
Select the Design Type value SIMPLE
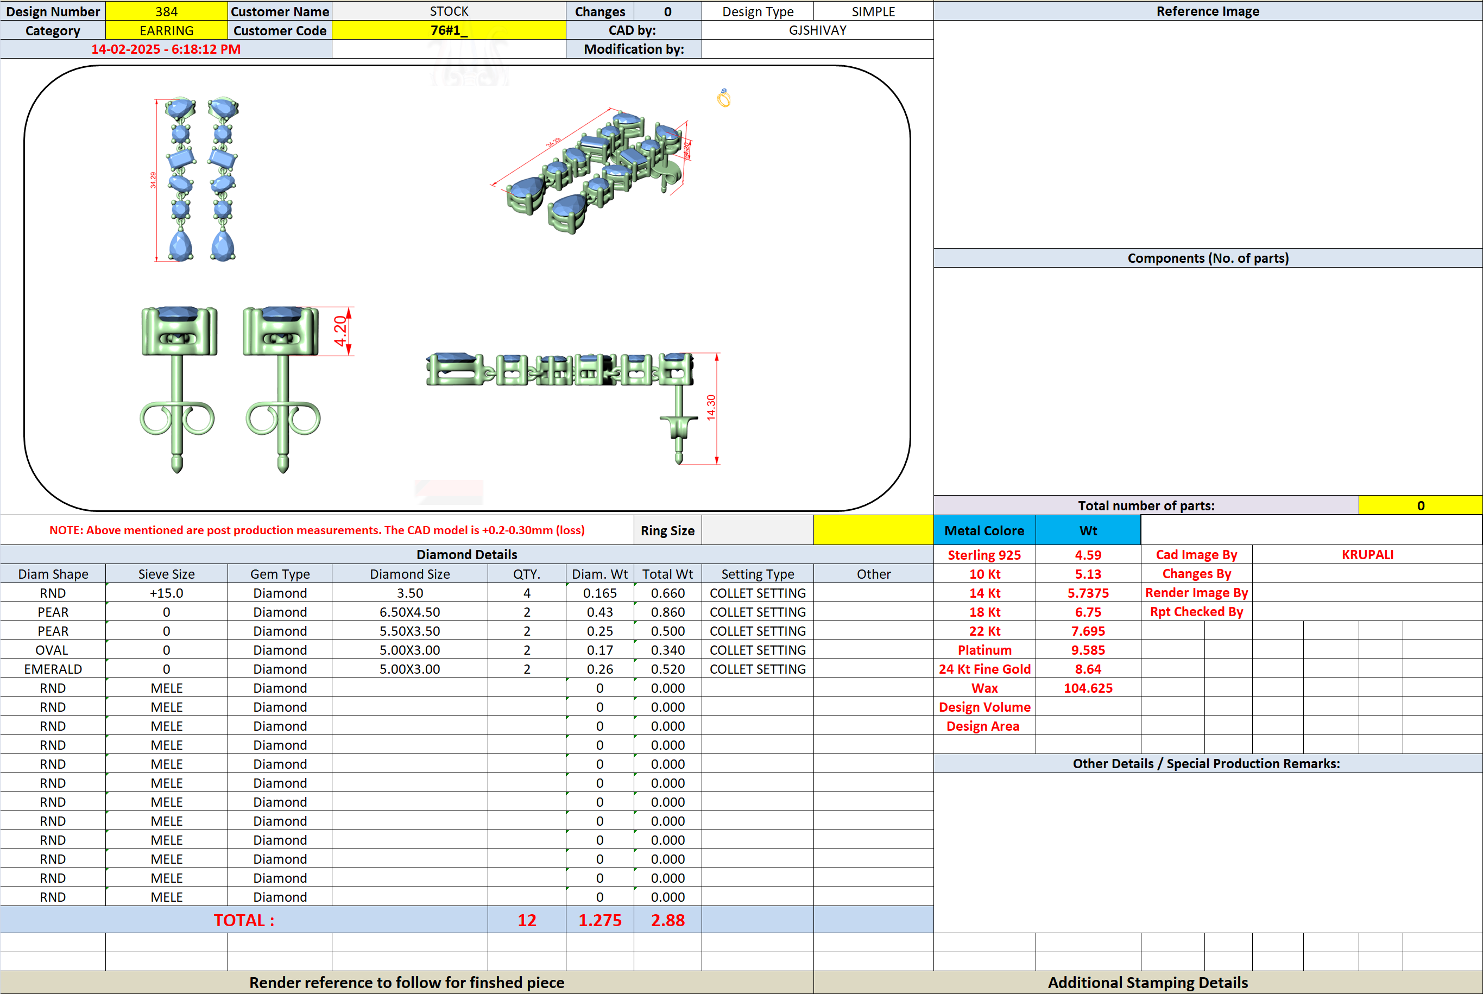tap(873, 11)
